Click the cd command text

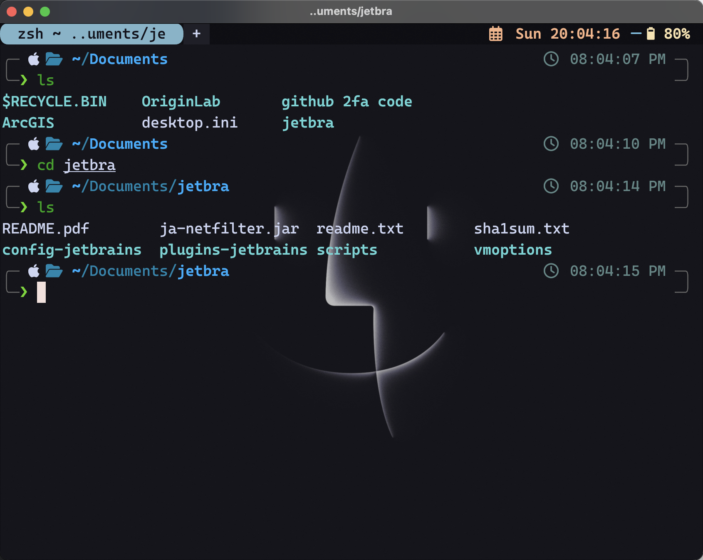tap(46, 165)
